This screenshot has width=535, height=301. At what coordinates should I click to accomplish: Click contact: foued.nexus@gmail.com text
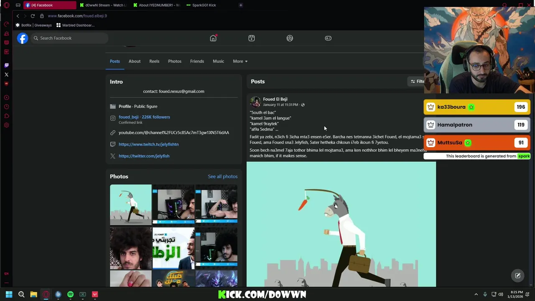coord(173,91)
